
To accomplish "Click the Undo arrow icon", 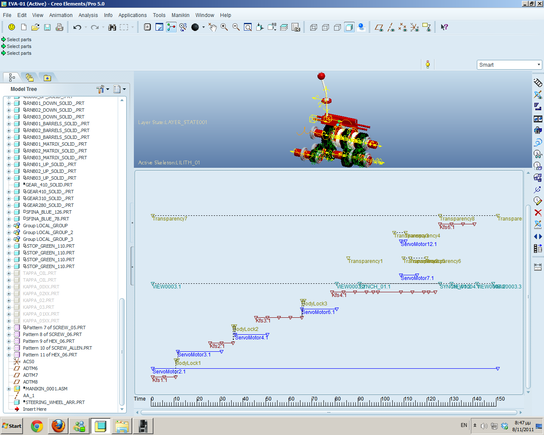I will click(x=77, y=27).
